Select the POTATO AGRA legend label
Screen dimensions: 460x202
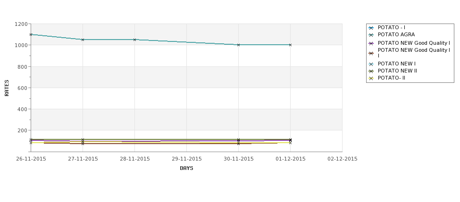coord(396,34)
